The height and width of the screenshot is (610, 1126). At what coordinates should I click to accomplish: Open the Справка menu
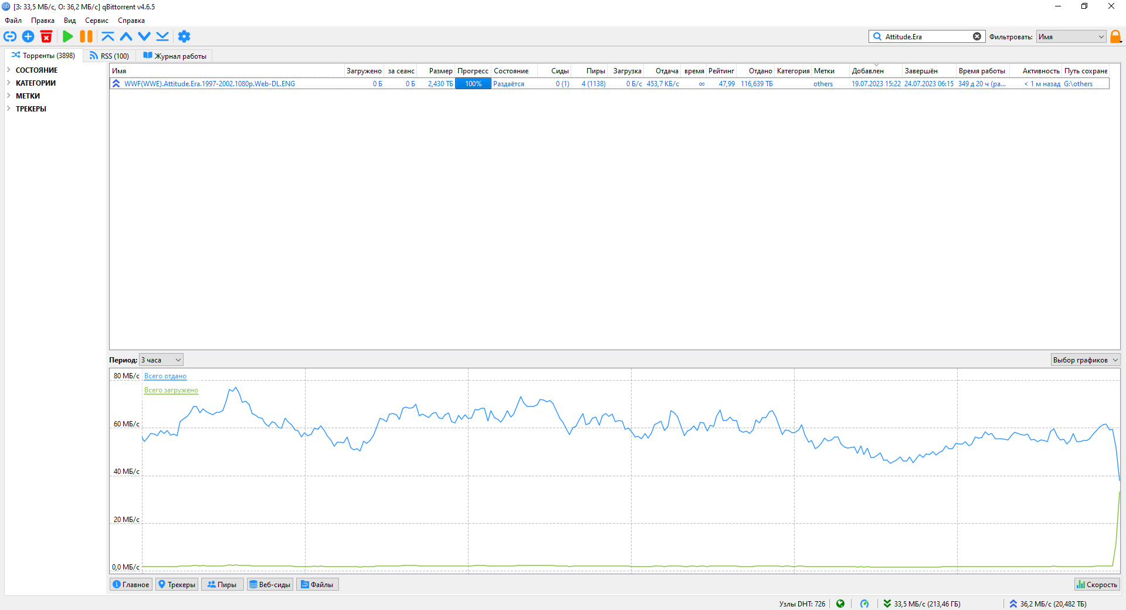pos(131,21)
